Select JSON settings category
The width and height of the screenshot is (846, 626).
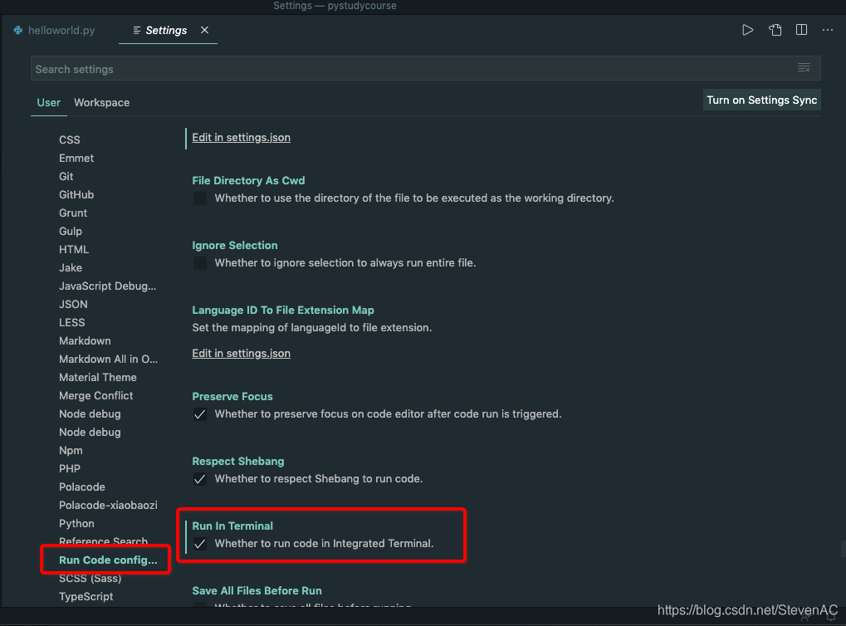click(73, 305)
